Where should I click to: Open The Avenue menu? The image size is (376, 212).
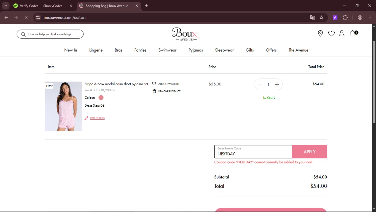298,50
